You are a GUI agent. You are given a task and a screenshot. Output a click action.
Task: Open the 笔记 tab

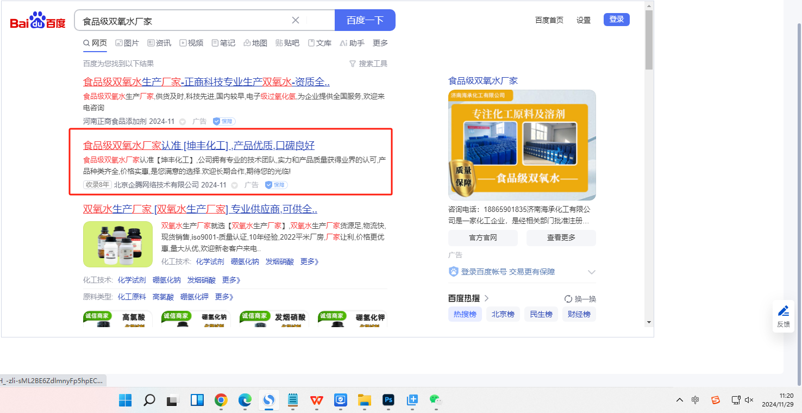click(223, 43)
